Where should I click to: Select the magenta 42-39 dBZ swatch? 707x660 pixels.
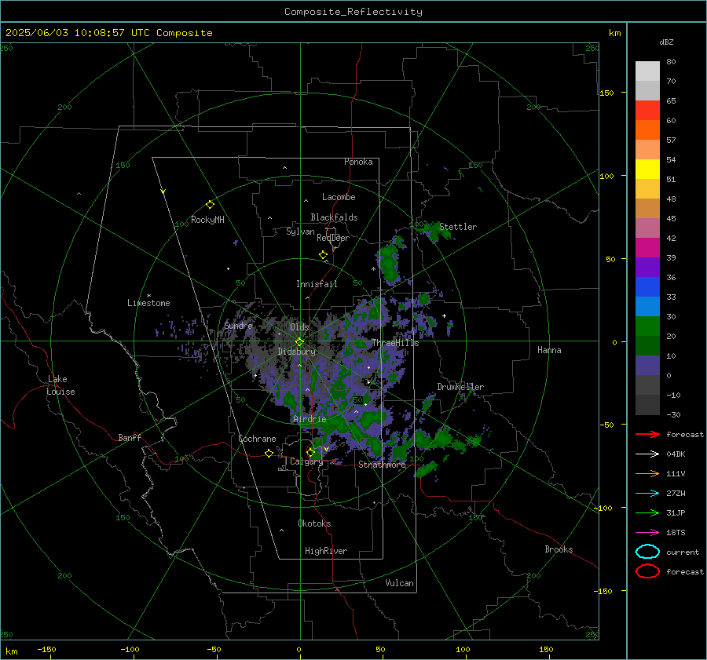[647, 248]
